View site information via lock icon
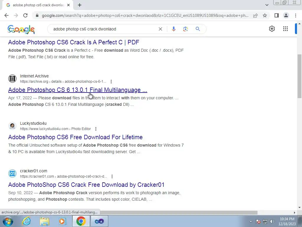Image resolution: width=302 pixels, height=227 pixels. pos(37,15)
